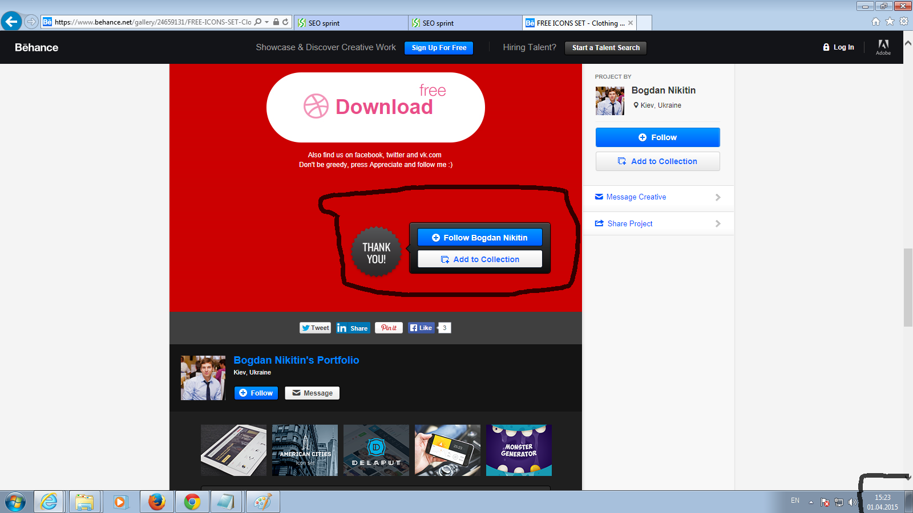Click Add to Collection beside the Thank You badge
This screenshot has height=513, width=913.
(480, 259)
